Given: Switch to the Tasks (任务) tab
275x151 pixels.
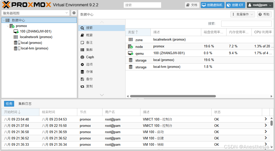Looking at the screenshot, I should tap(9, 104).
